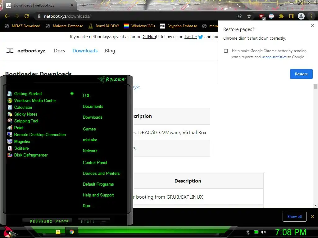Open the Malware Database bookmark

point(64,26)
